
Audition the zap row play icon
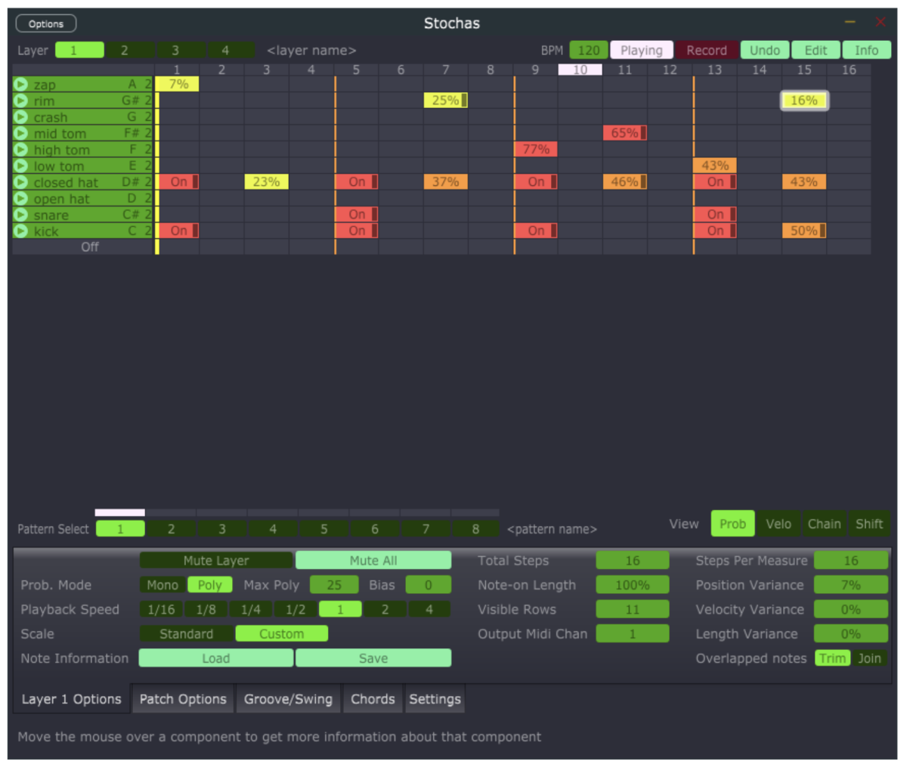tap(20, 85)
